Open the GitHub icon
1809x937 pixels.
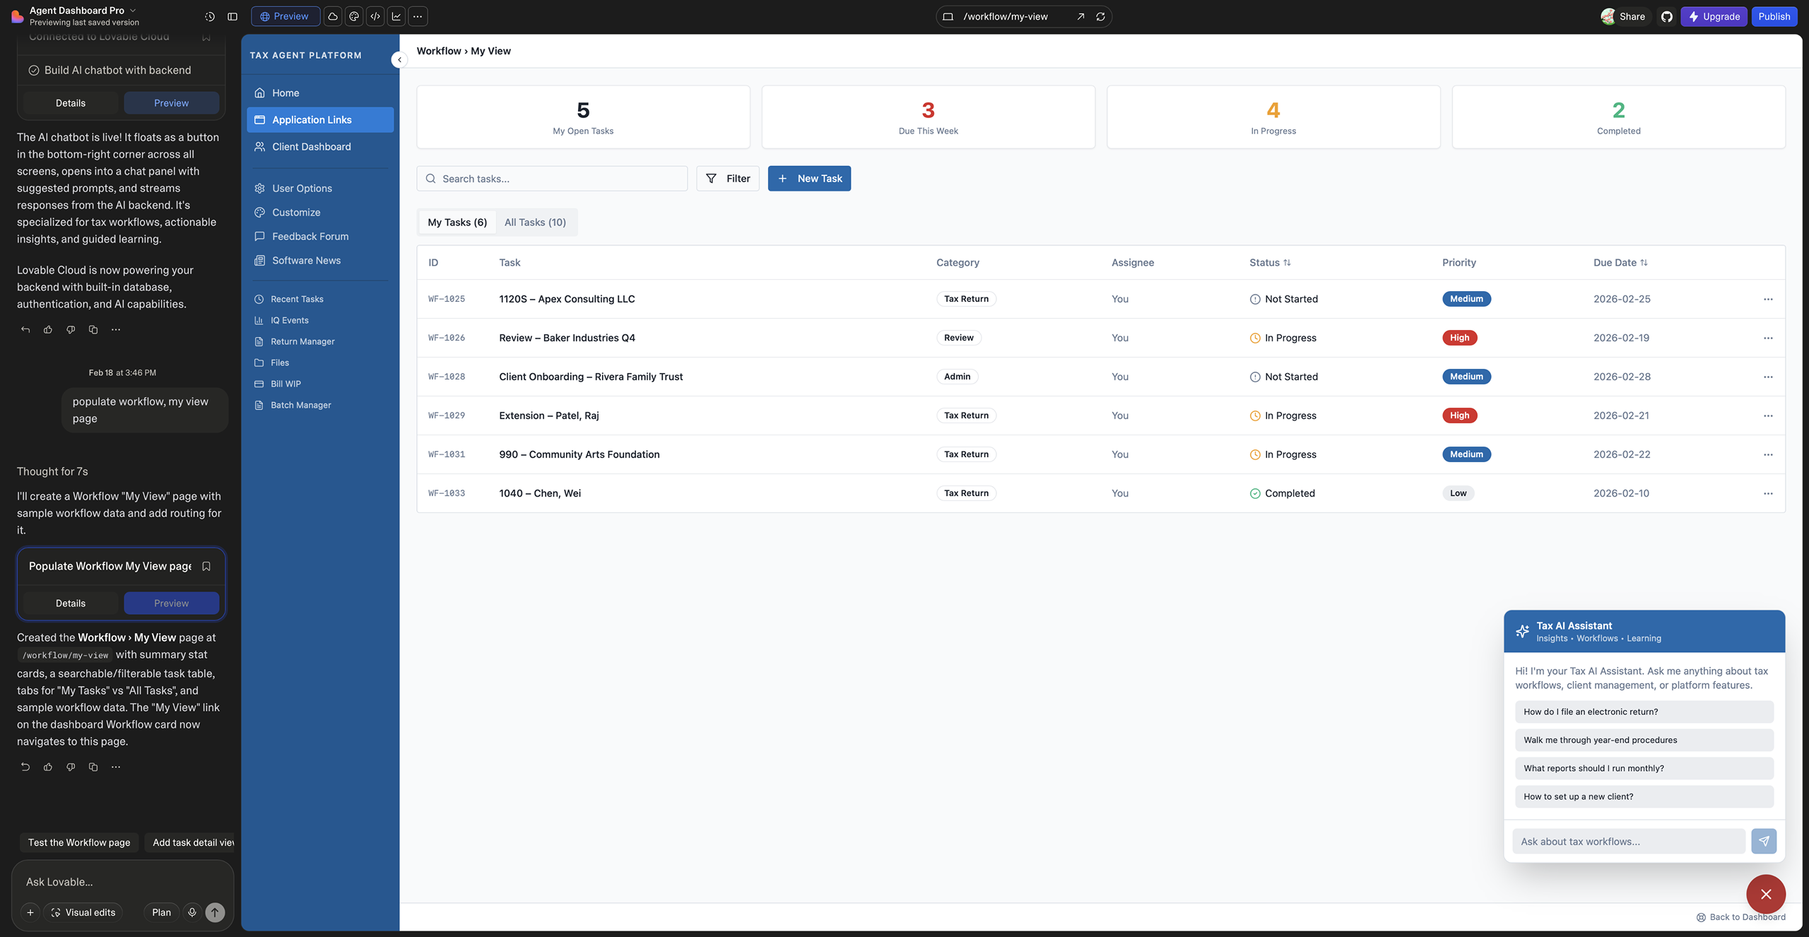(x=1667, y=16)
